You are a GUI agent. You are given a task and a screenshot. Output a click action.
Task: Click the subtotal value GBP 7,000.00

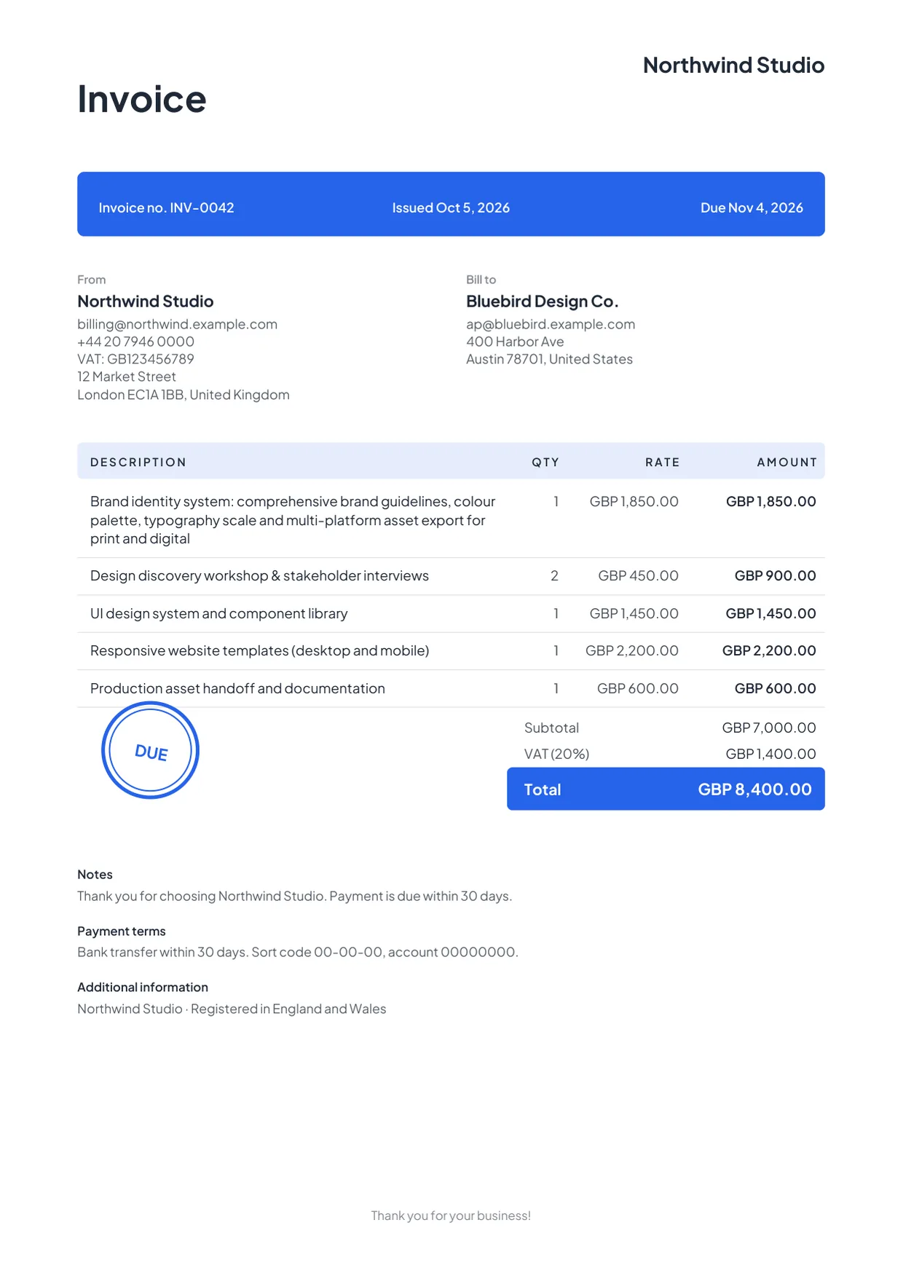point(769,728)
